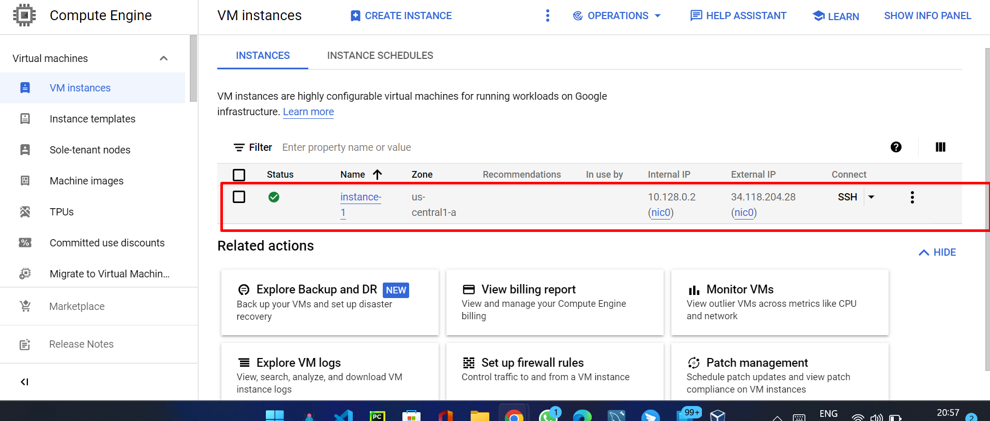
Task: Open the column display options icon
Action: tap(940, 147)
